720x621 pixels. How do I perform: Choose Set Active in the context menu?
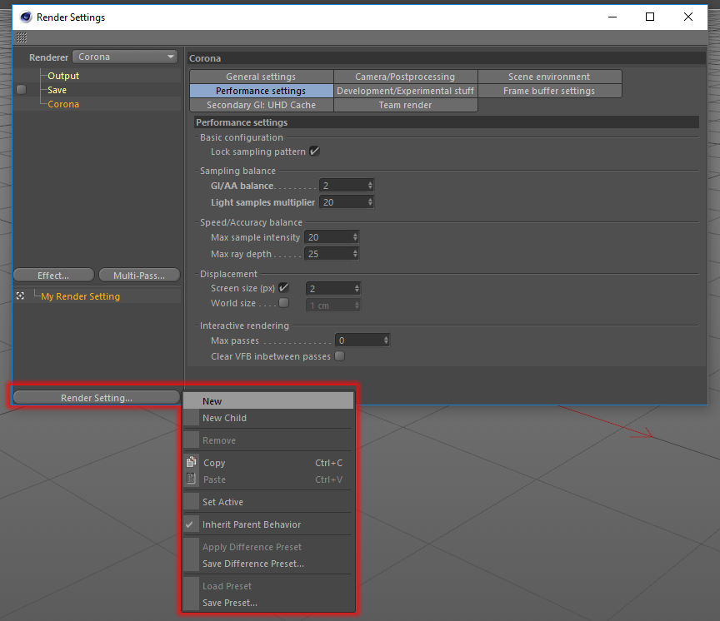click(x=268, y=502)
